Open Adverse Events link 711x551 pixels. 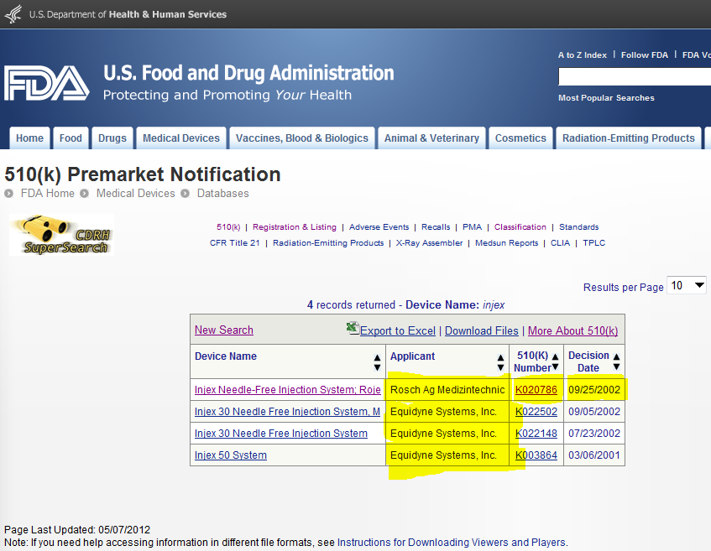click(x=379, y=227)
